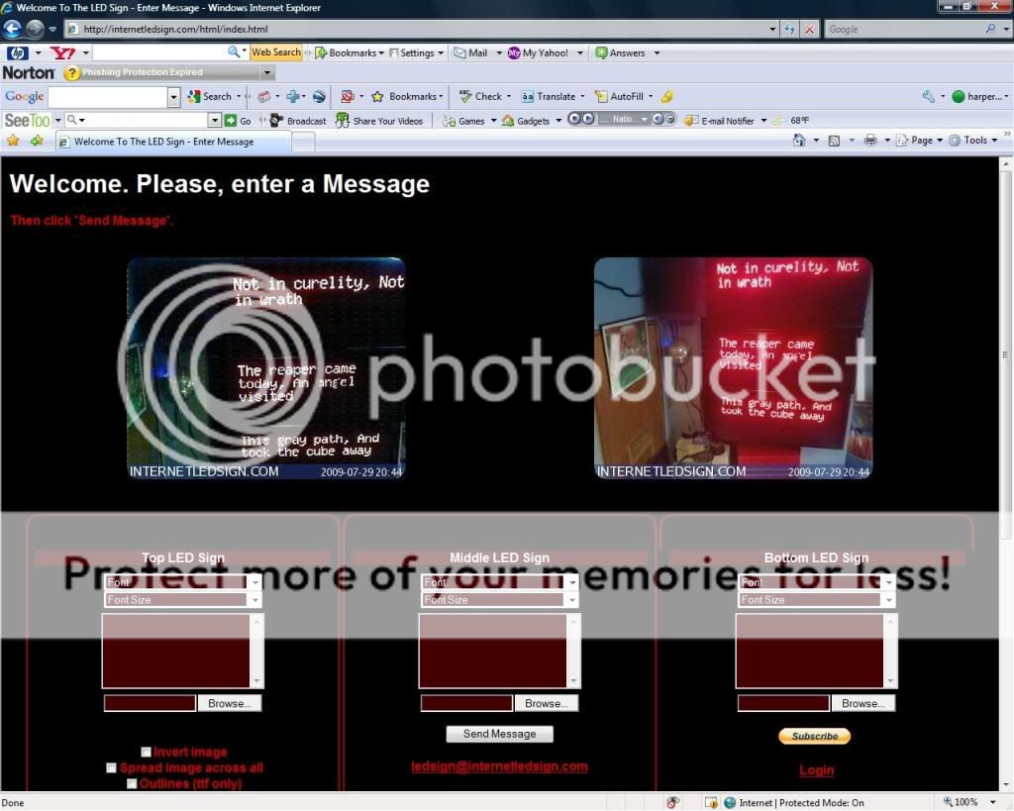The width and height of the screenshot is (1014, 811).
Task: Open the Bottom LED Sign Font dropdown
Action: click(x=816, y=582)
